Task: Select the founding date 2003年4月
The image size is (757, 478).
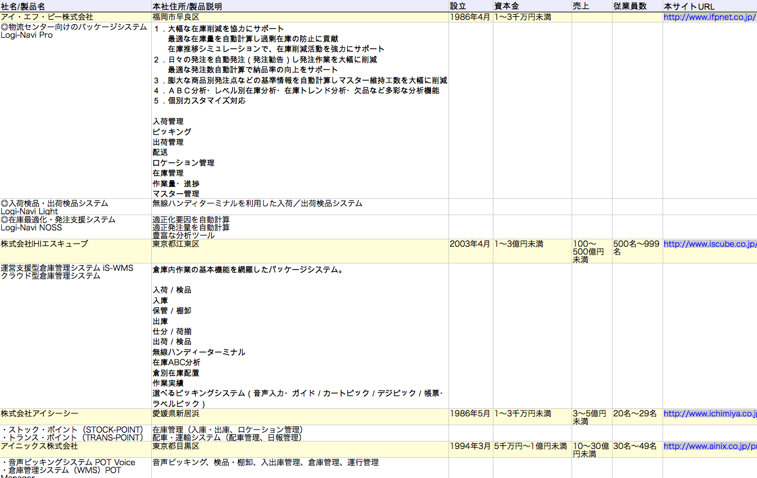Action: [x=471, y=251]
